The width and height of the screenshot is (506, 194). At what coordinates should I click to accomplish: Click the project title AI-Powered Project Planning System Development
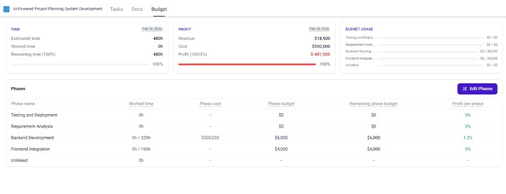coord(58,9)
